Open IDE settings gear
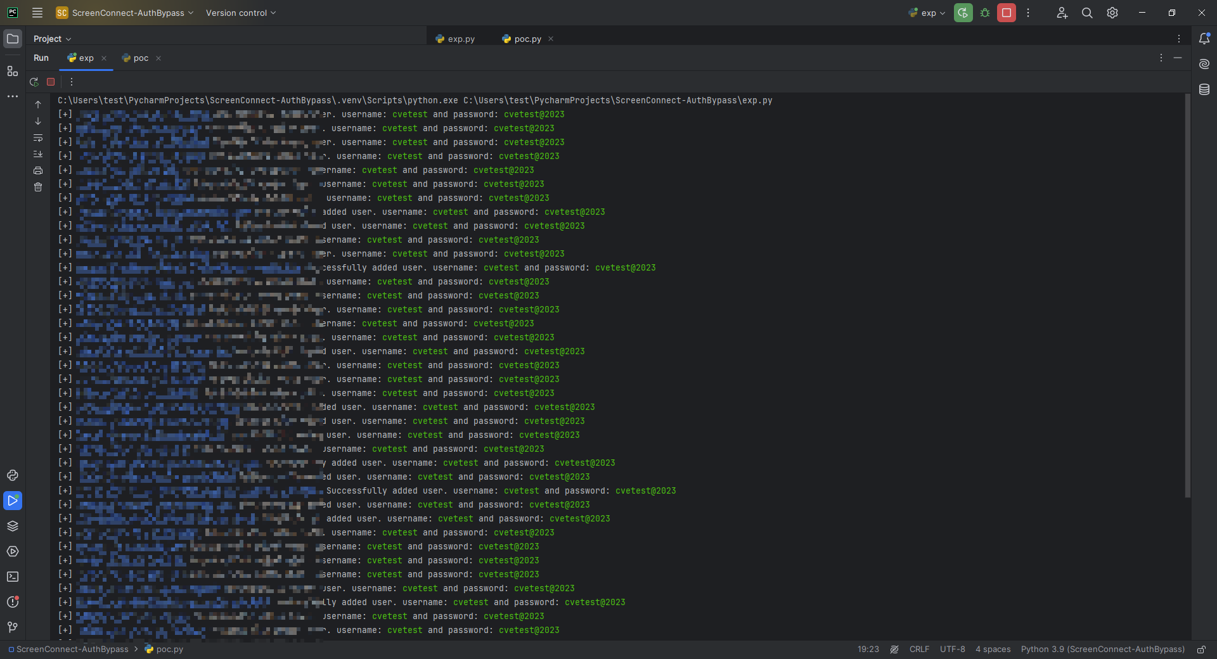Screen dimensions: 1217x659 coord(1112,13)
